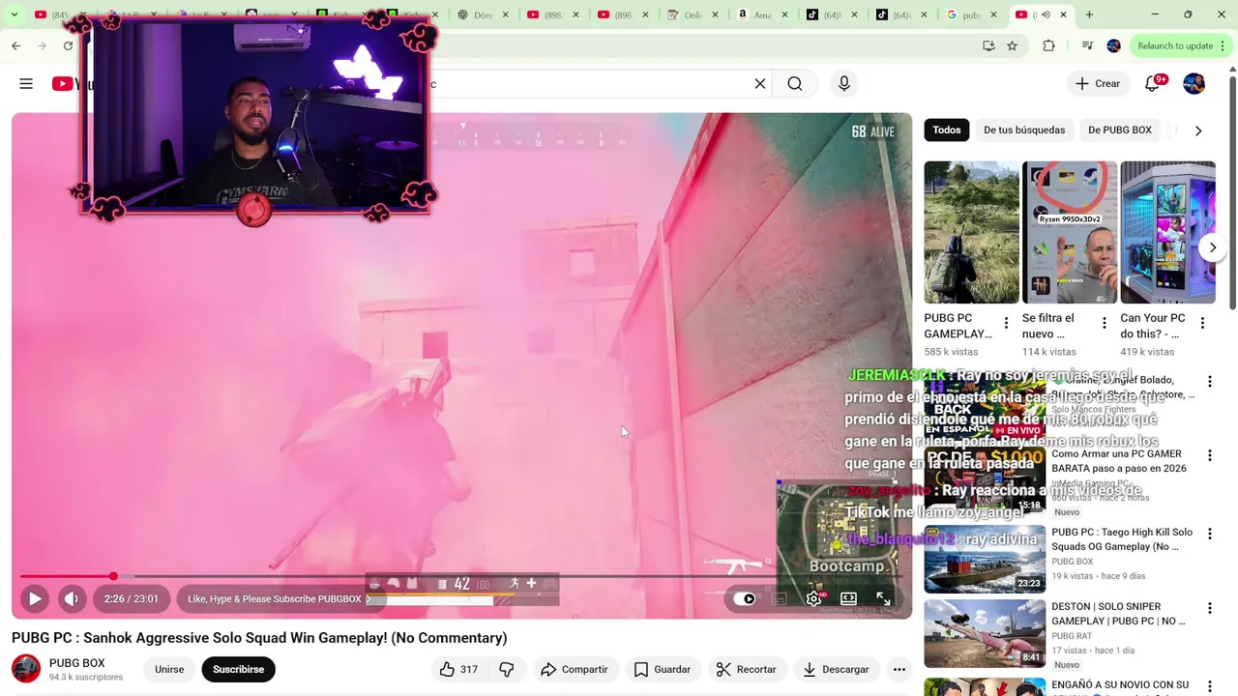This screenshot has height=696, width=1238.
Task: Show more filter chips with the arrow
Action: (1198, 130)
